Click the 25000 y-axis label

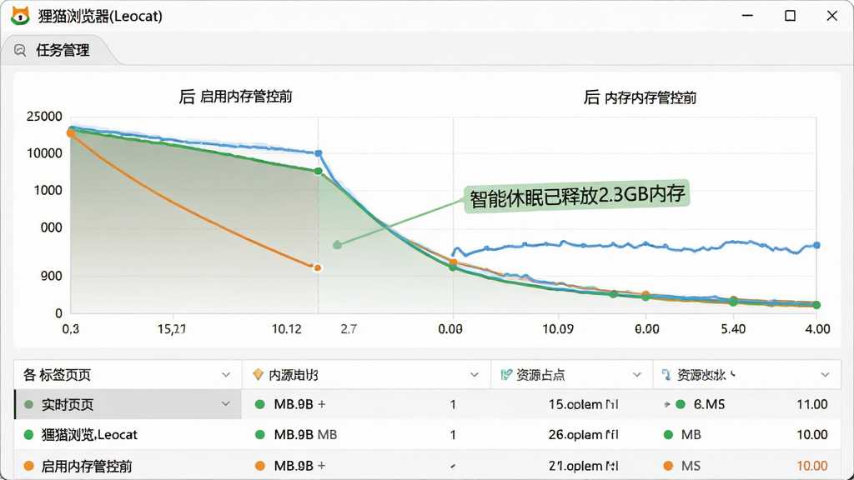44,117
